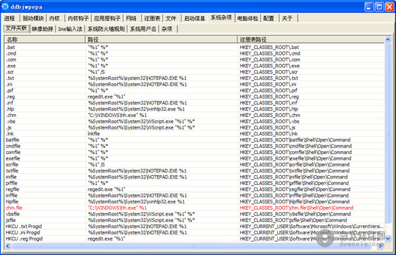The width and height of the screenshot is (396, 255).
Task: Open the 杂项 sub-tab
Action: (167, 29)
